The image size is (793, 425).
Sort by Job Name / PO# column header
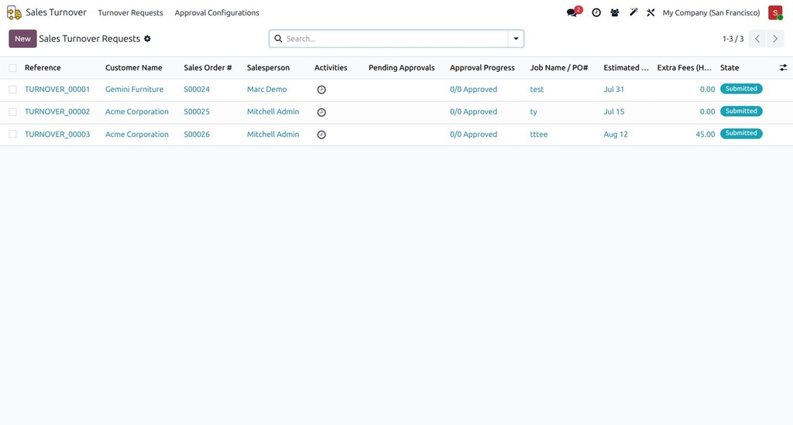[559, 68]
